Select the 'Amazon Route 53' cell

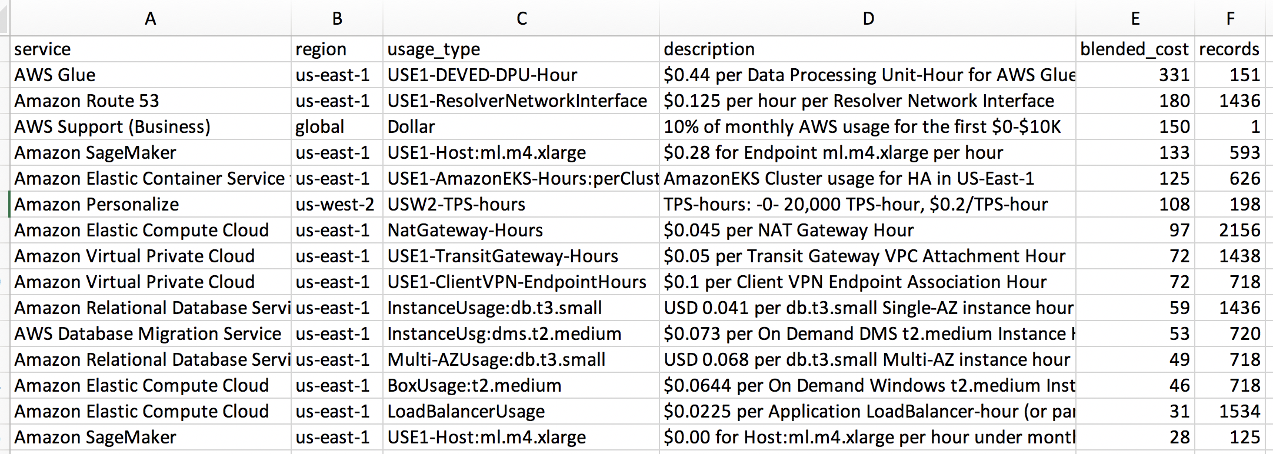click(151, 101)
